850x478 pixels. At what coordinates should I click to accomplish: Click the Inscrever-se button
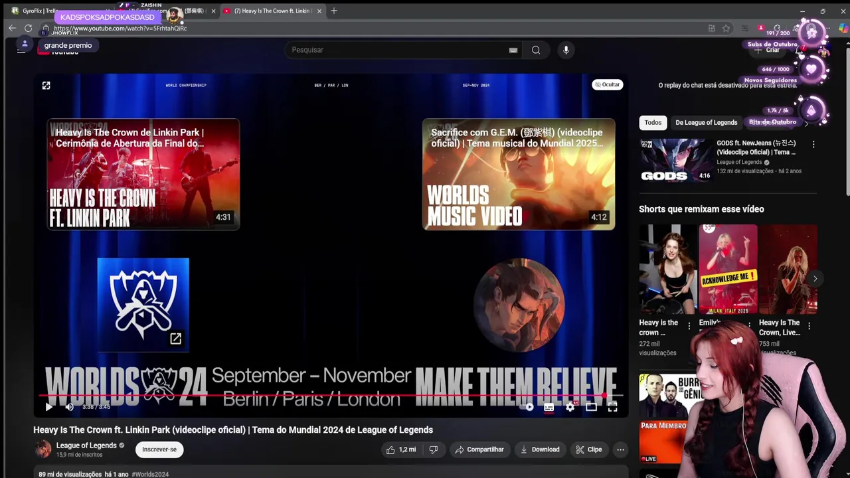159,449
